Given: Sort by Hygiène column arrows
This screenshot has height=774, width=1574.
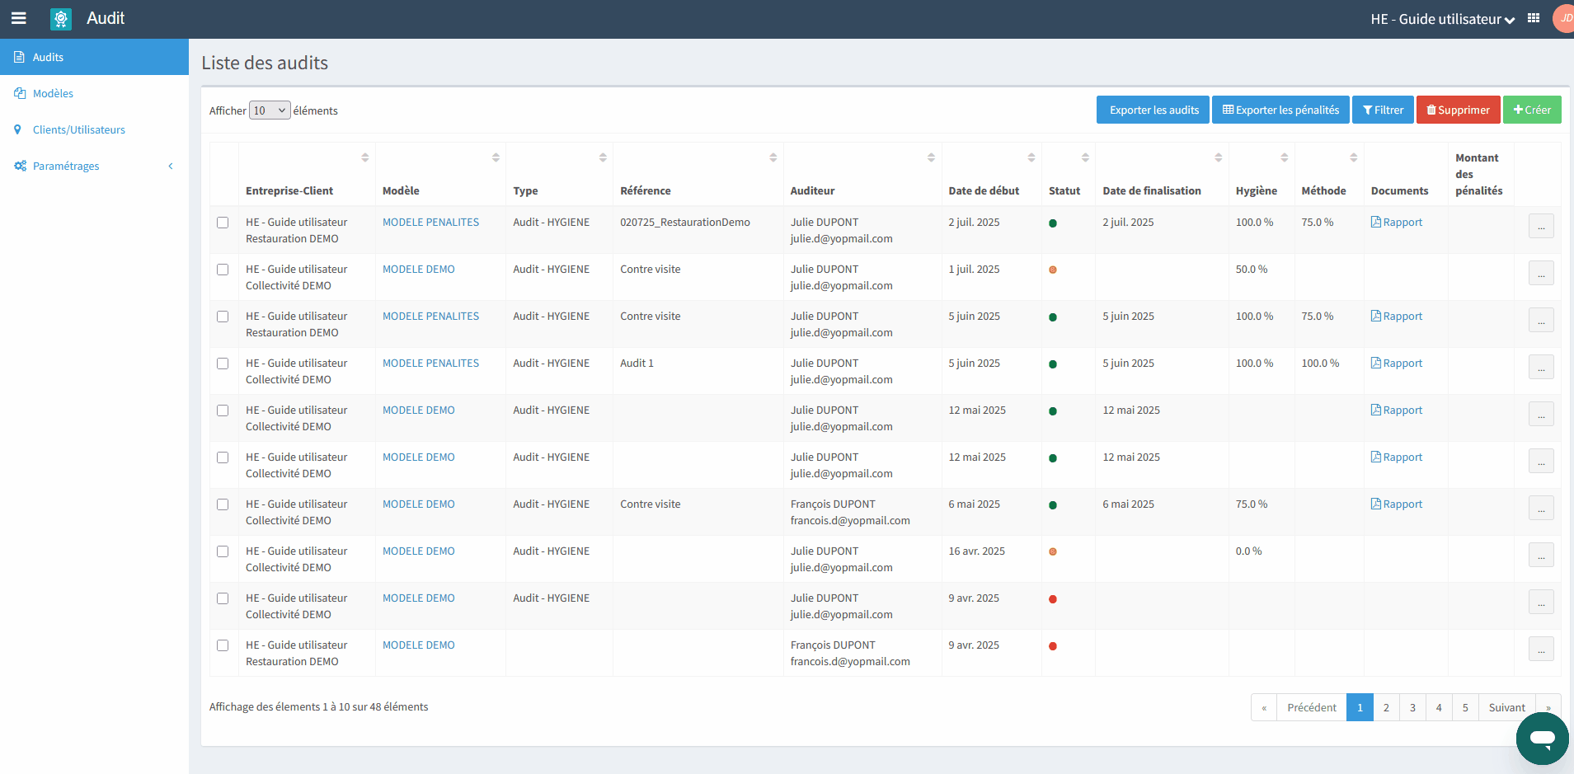Looking at the screenshot, I should point(1284,157).
